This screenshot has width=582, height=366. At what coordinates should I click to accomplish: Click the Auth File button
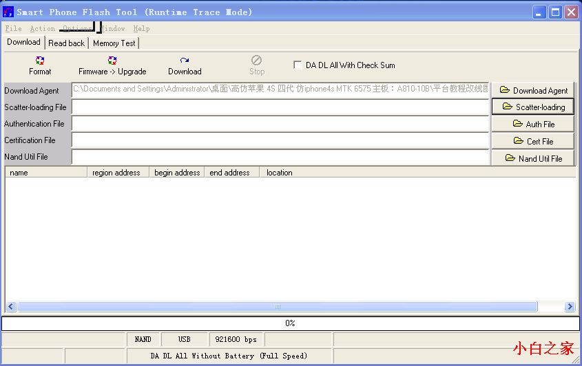(533, 124)
